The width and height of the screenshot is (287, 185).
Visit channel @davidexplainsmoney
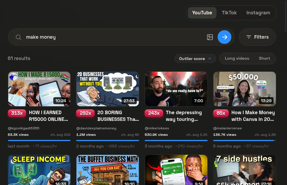pos(96,128)
